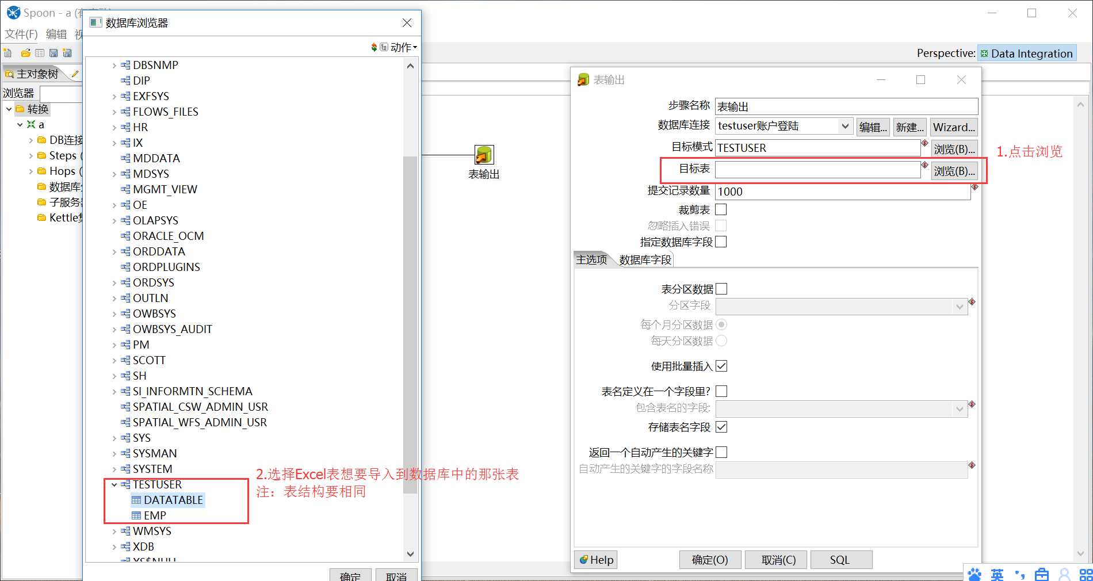Click the scroll-up arrow in database browser
1093x581 pixels.
[x=410, y=66]
